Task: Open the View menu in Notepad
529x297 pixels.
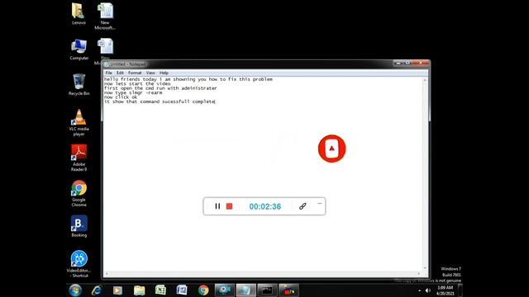Action: [x=150, y=73]
